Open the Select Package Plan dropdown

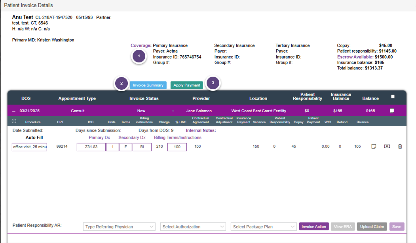pyautogui.click(x=264, y=227)
